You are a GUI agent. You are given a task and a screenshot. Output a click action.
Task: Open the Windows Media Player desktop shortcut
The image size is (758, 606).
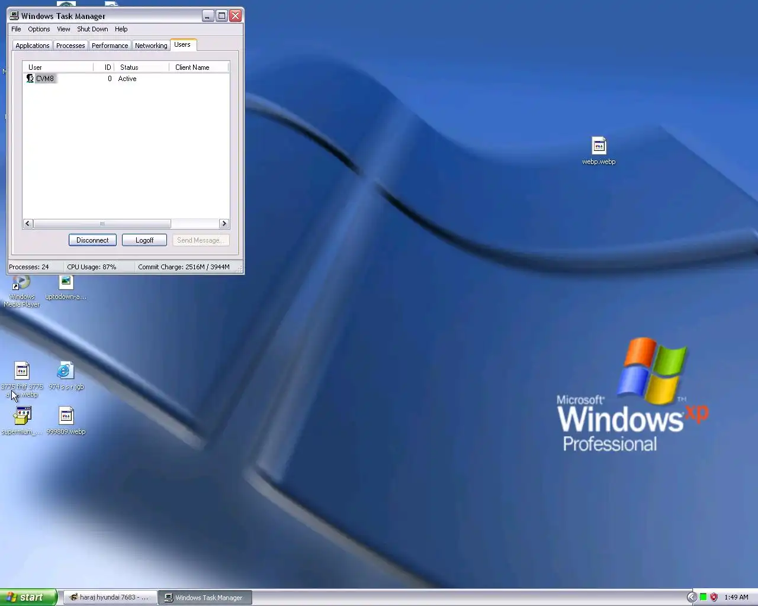point(21,291)
